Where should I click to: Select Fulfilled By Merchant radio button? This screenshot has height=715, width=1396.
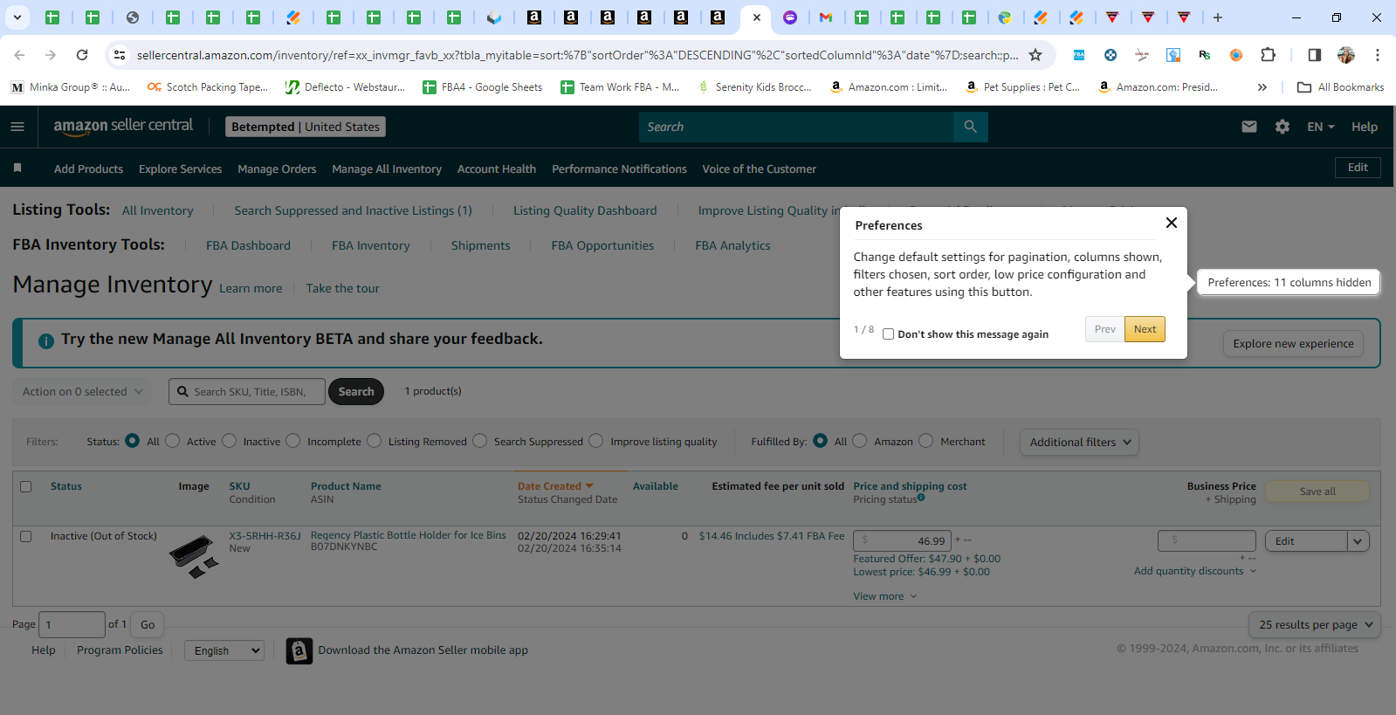[926, 441]
